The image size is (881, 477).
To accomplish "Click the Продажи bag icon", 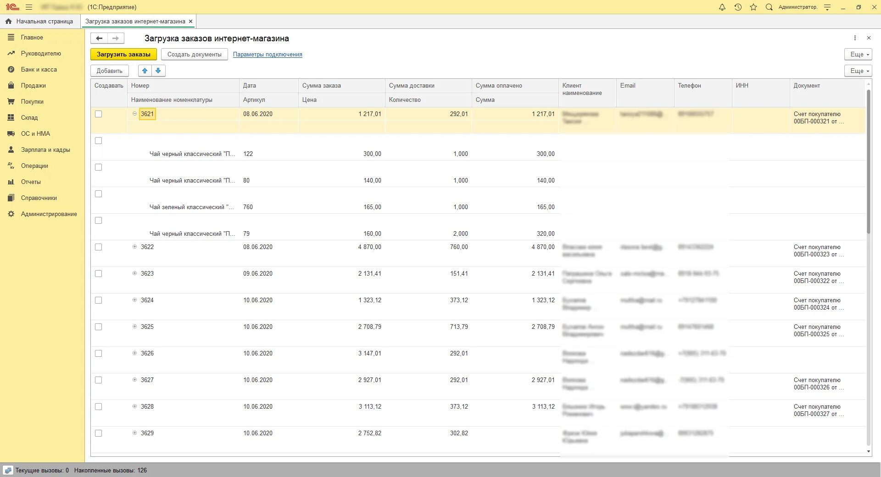I will click(11, 85).
